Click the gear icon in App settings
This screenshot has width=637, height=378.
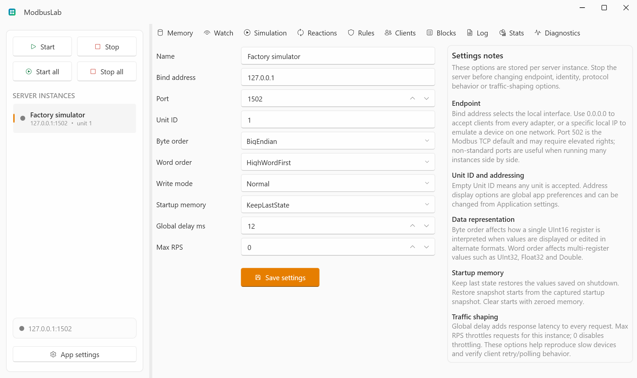(x=53, y=354)
